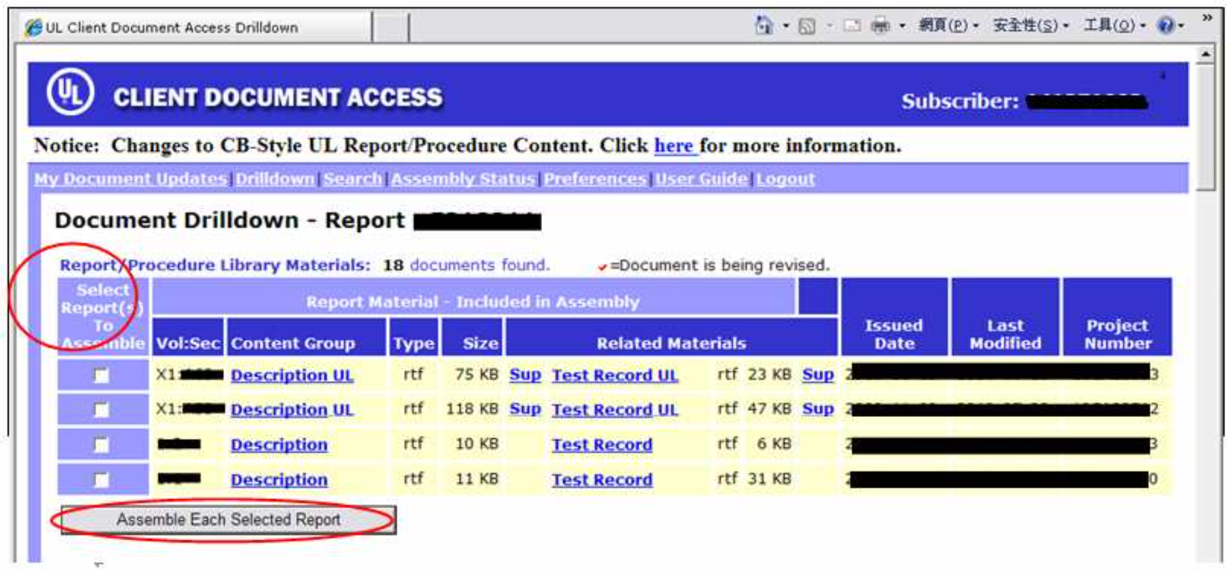
Task: Open the Sup link next to 75 KB
Action: [x=525, y=374]
